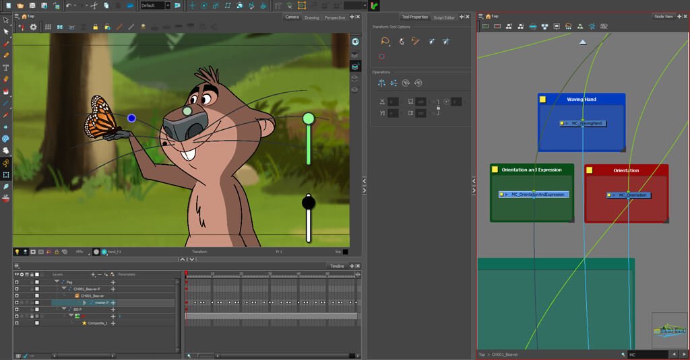Select the Camera view tab

pyautogui.click(x=292, y=17)
